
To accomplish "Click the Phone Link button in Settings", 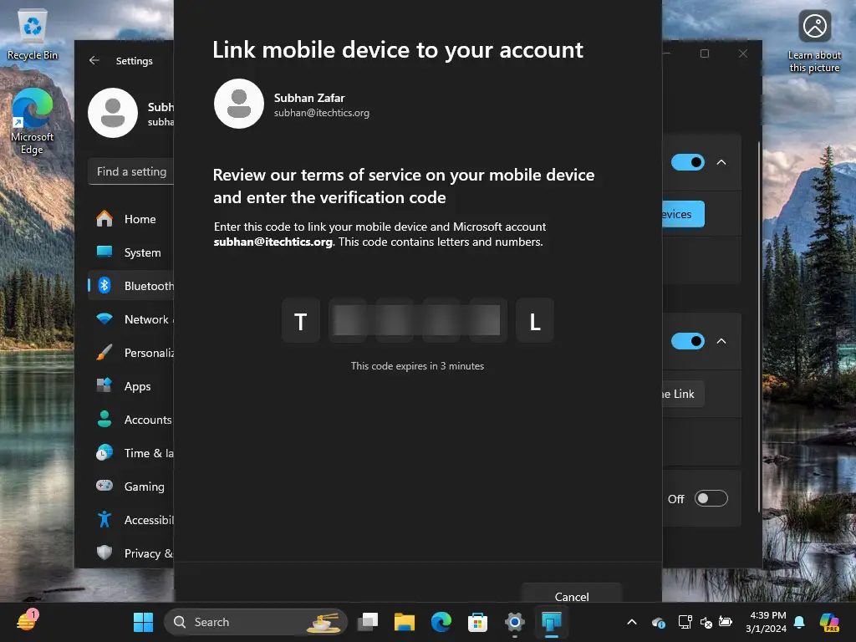I will [x=683, y=394].
